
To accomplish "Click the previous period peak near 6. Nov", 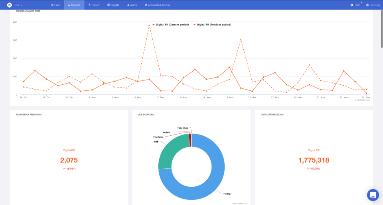I will (149, 25).
